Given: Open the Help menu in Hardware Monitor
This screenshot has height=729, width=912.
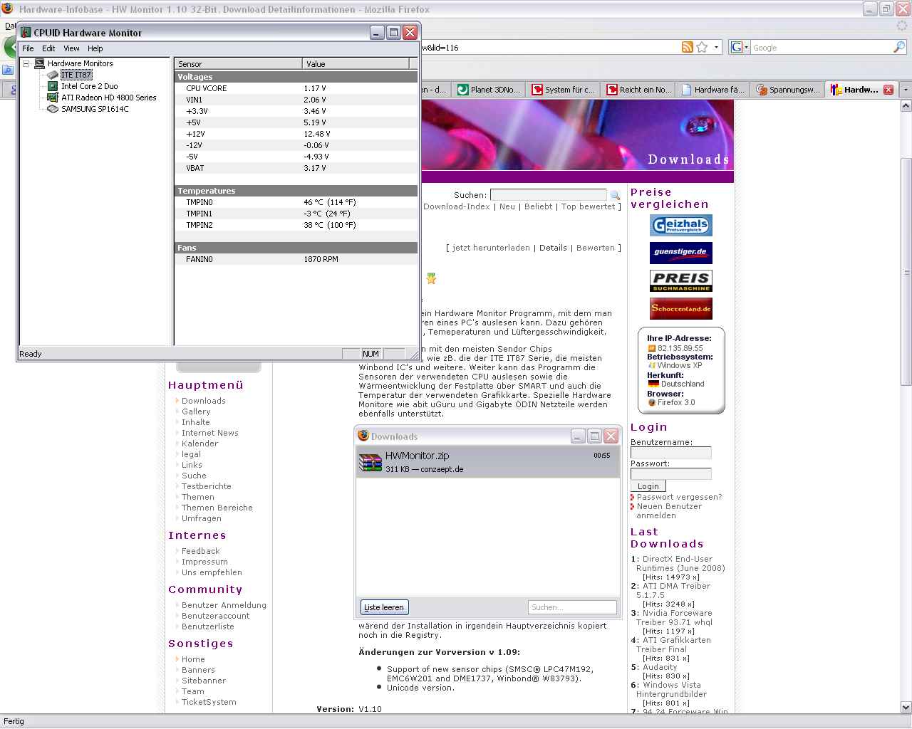Looking at the screenshot, I should pyautogui.click(x=95, y=48).
